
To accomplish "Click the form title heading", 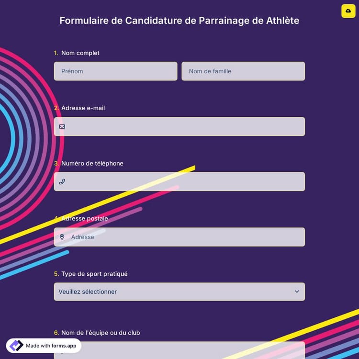I will pos(179,21).
